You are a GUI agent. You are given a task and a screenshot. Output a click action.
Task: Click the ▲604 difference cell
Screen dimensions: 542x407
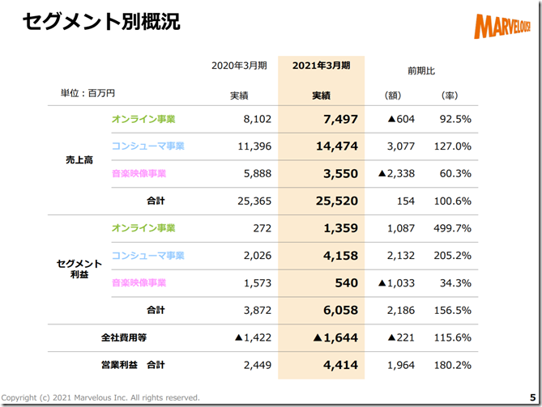tap(401, 119)
